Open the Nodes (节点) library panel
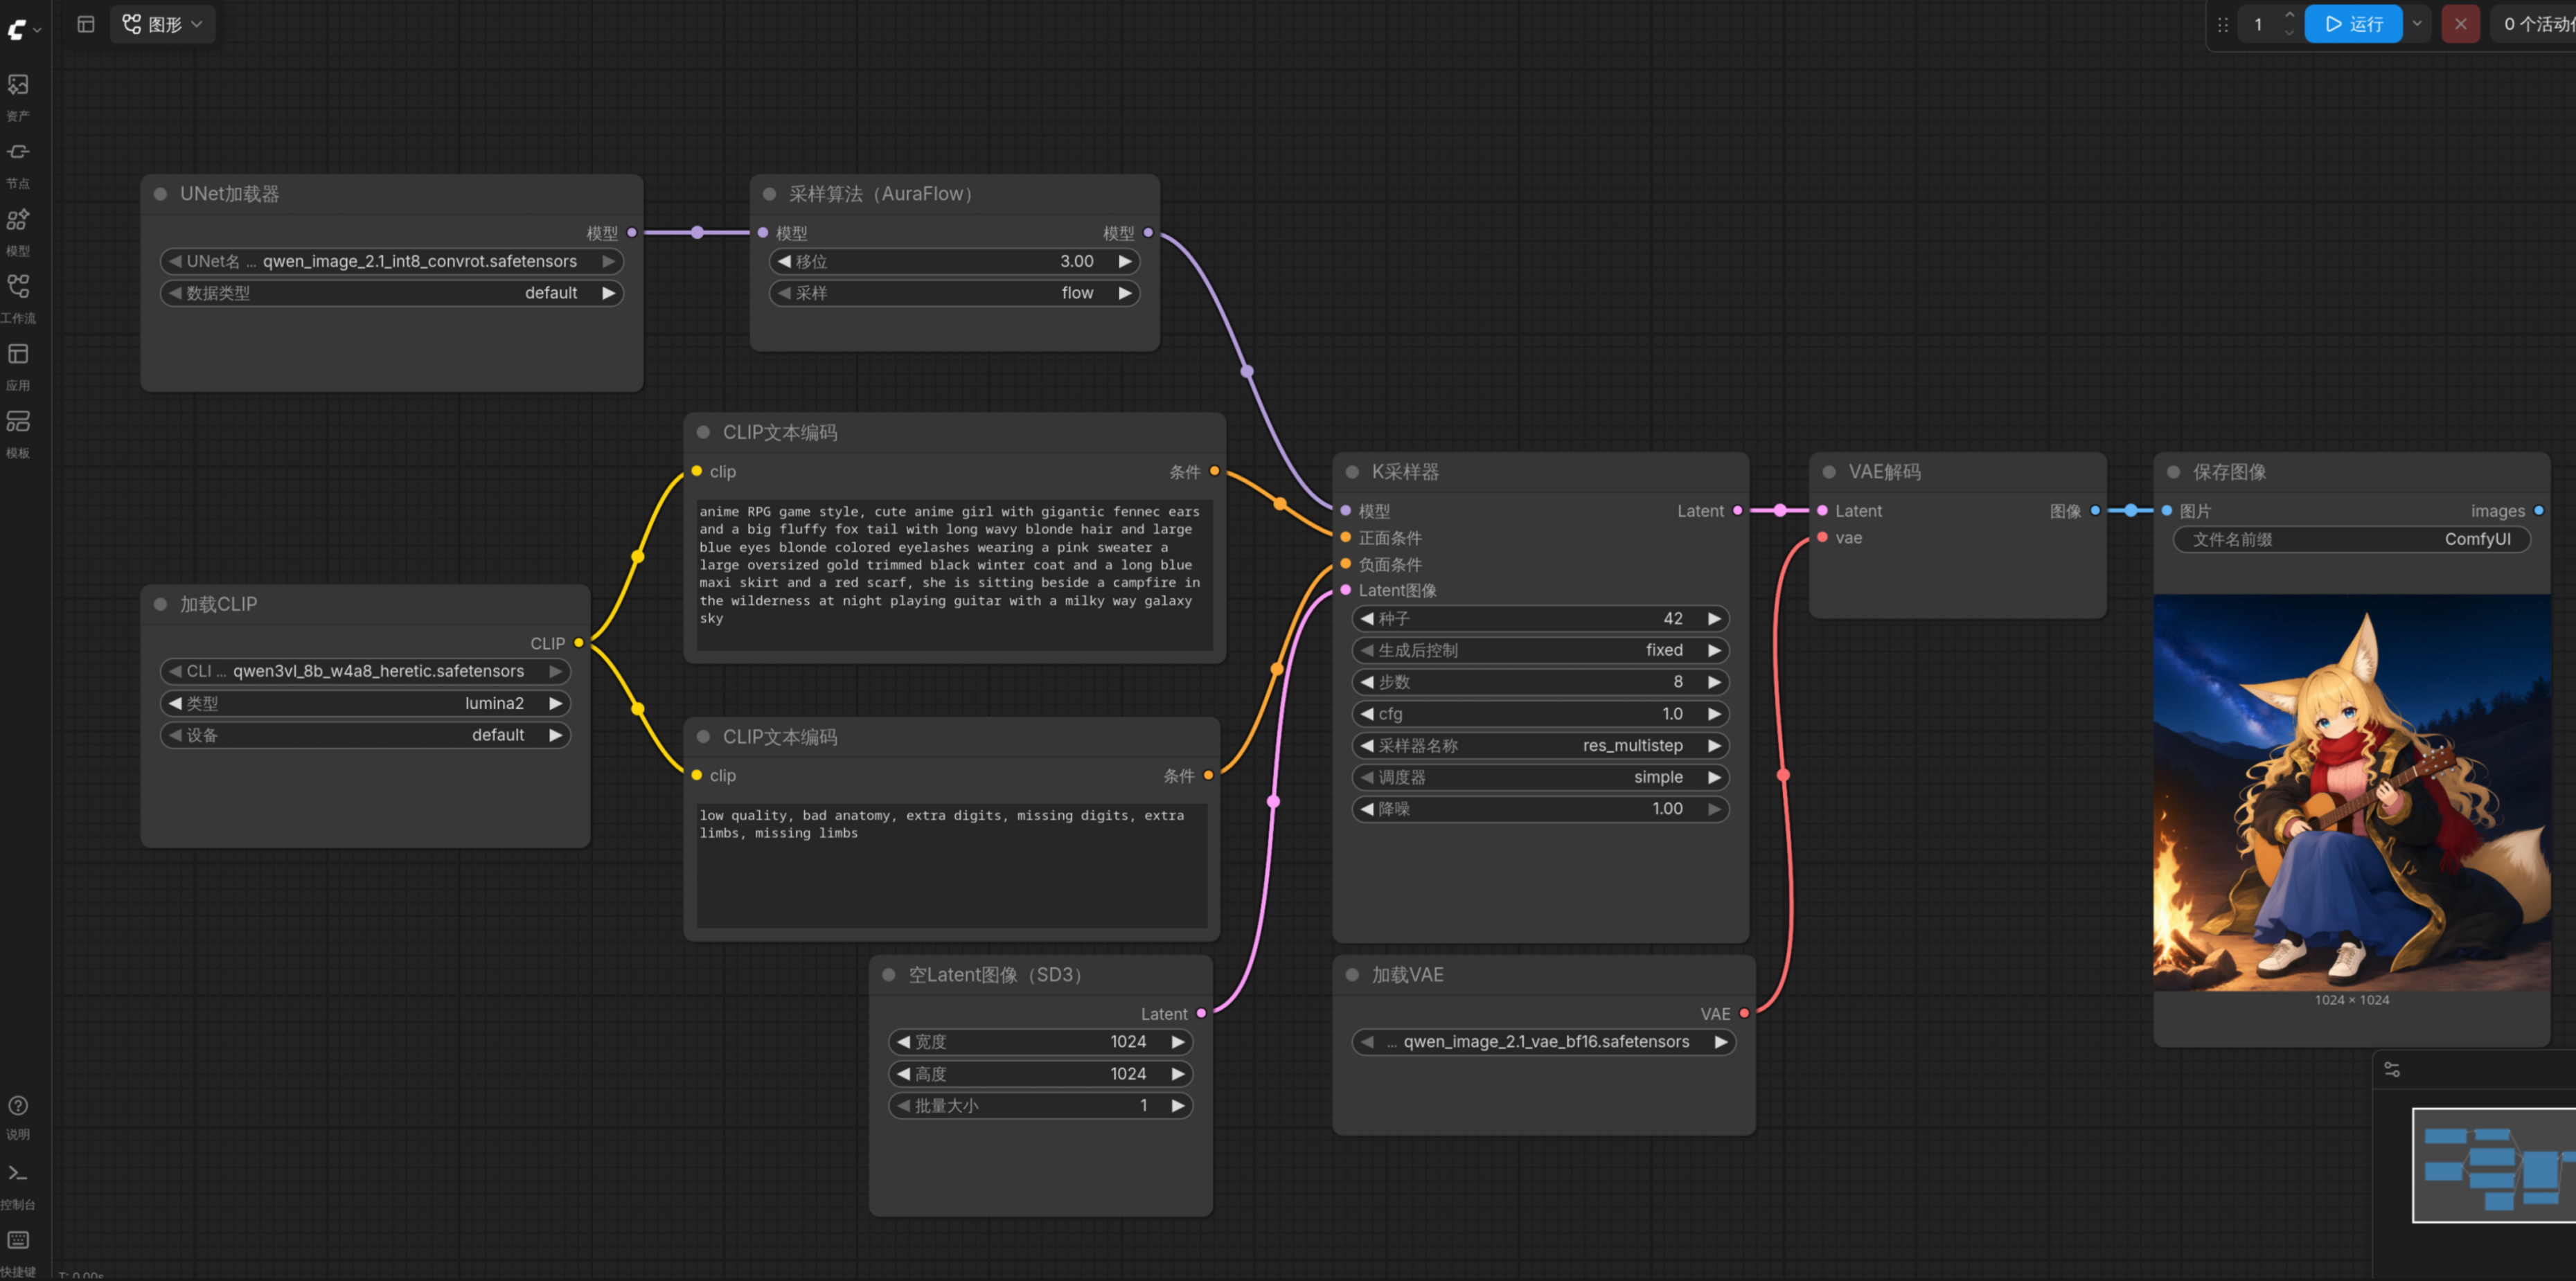 (18, 164)
